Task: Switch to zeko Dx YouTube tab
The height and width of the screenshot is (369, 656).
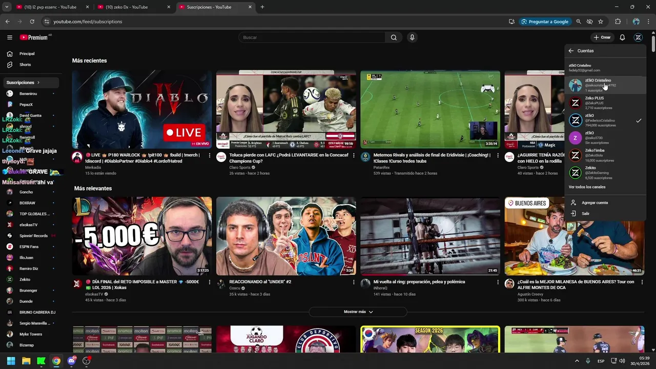Action: 133,7
